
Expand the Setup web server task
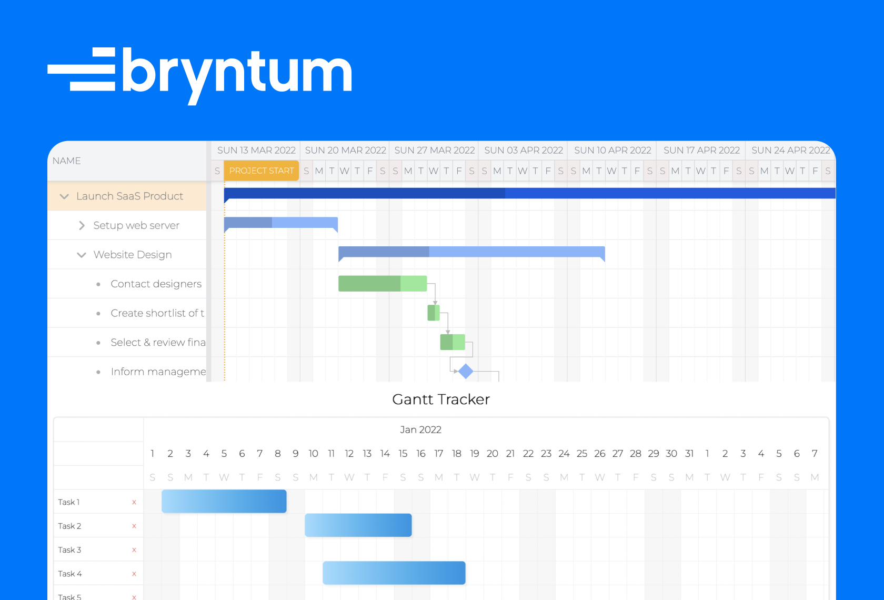[82, 225]
